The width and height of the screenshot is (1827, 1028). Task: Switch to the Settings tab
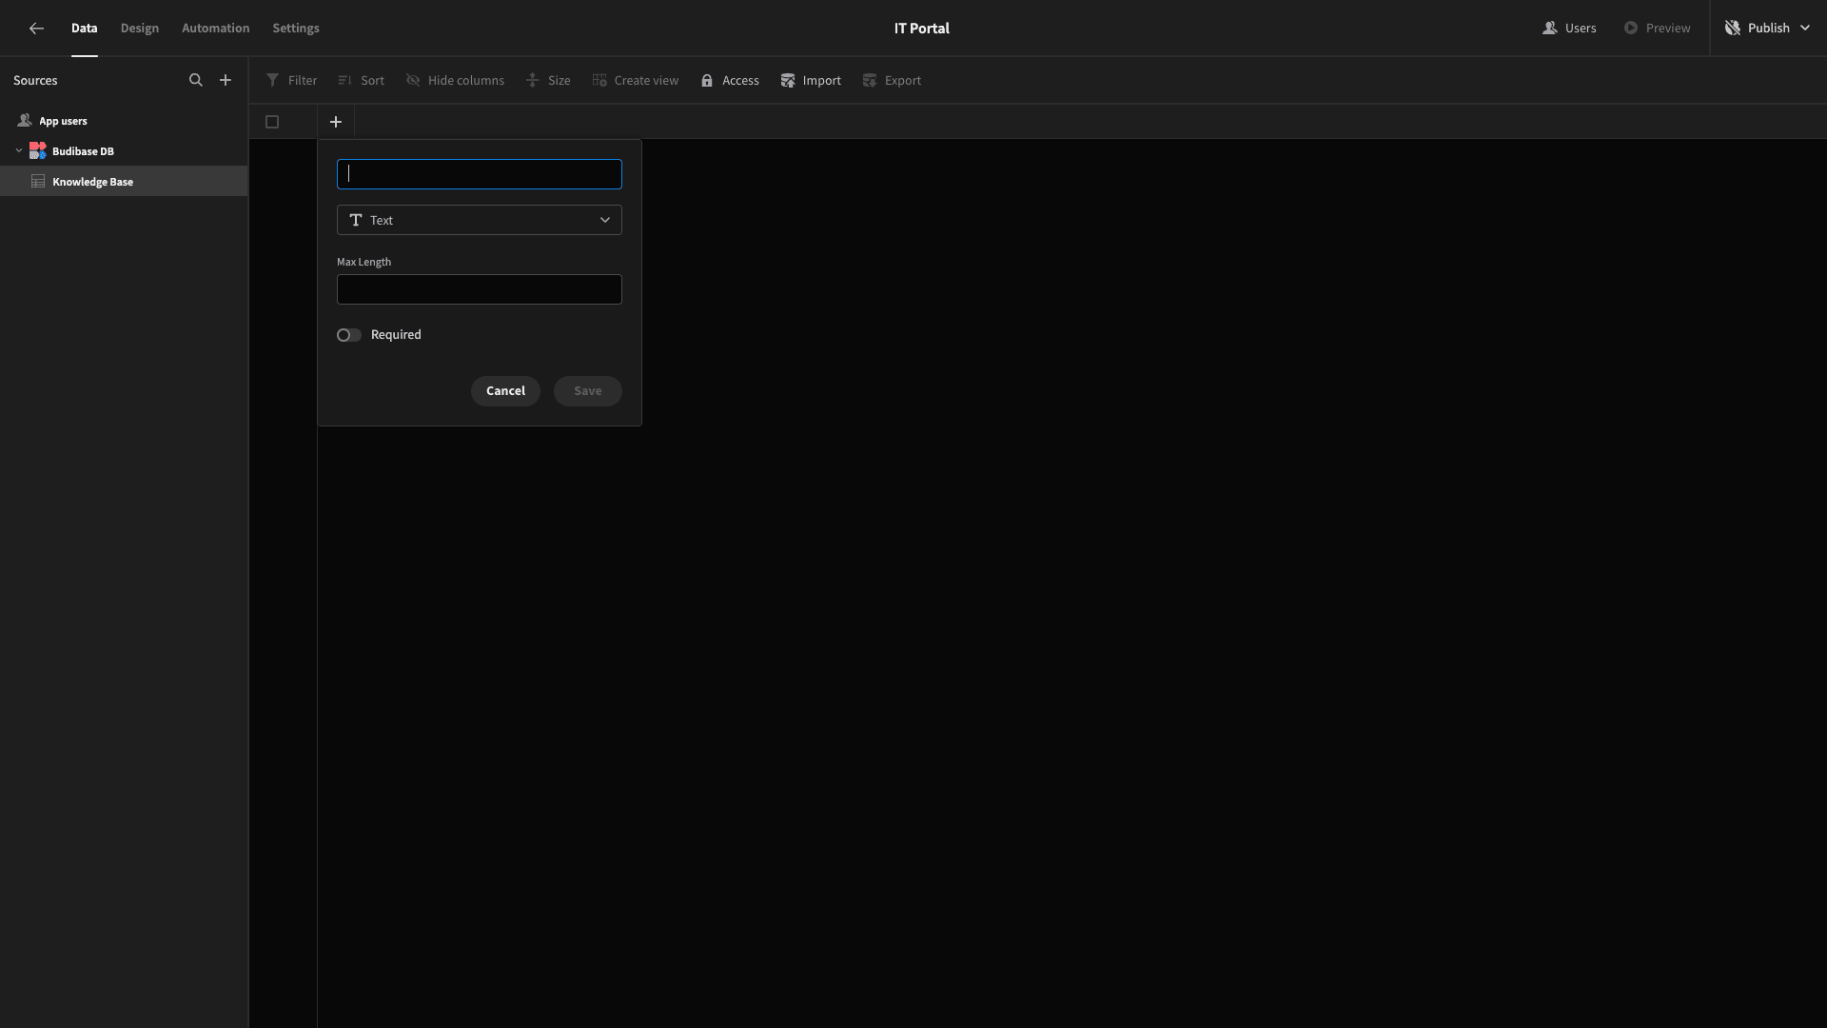tap(296, 29)
